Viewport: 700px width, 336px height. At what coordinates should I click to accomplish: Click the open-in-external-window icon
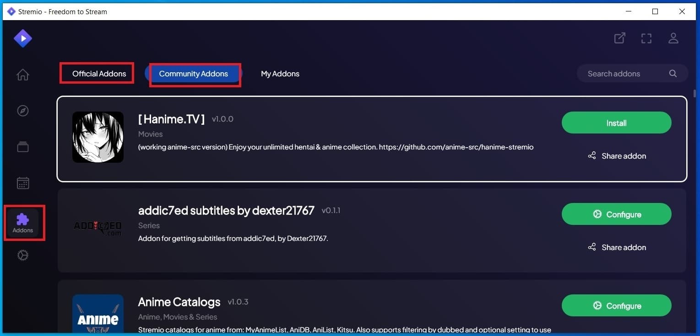(619, 38)
